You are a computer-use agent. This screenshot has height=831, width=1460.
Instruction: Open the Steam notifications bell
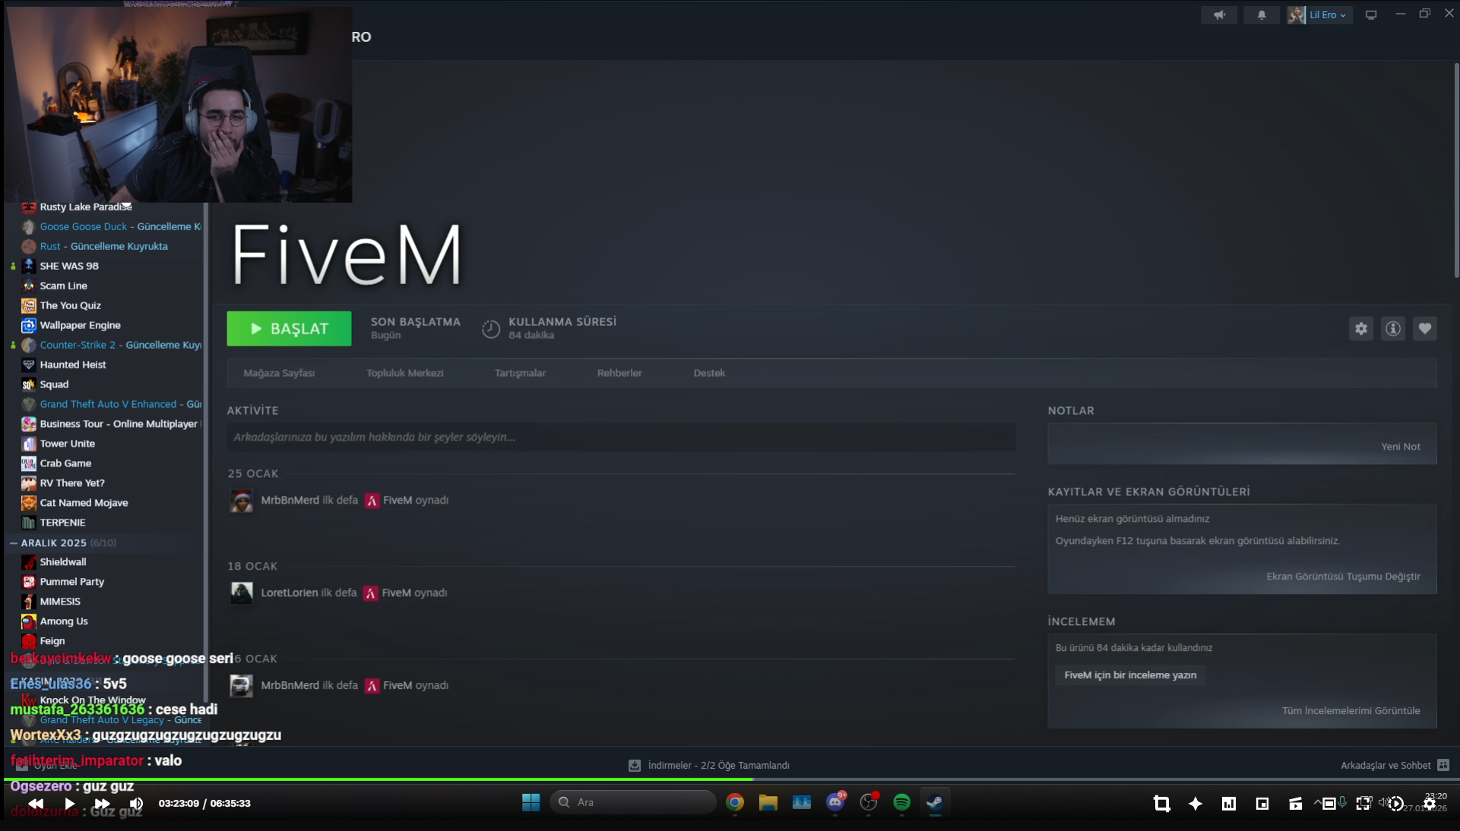click(x=1262, y=15)
